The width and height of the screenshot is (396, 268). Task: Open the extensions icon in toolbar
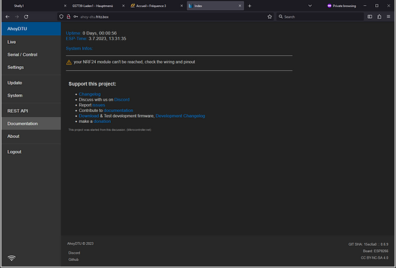coord(379,17)
